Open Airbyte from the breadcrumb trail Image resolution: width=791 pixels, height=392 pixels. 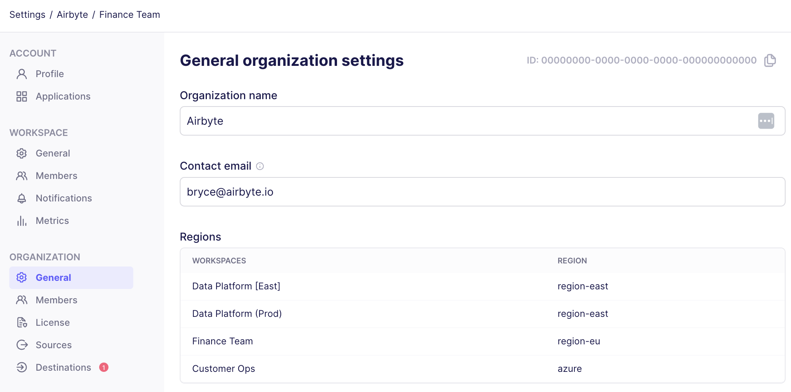click(x=72, y=14)
